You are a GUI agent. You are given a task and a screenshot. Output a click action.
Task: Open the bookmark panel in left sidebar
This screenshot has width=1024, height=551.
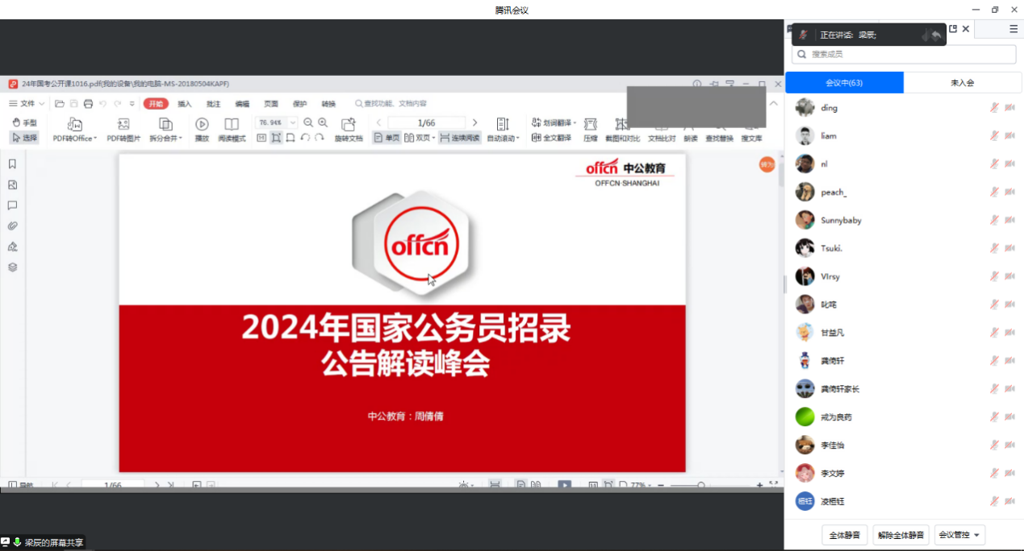point(12,164)
